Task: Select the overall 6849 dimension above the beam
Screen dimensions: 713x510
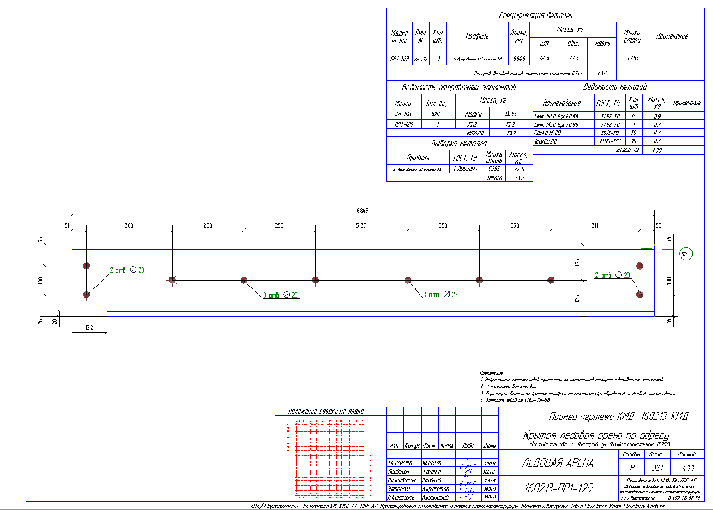Action: pyautogui.click(x=363, y=210)
